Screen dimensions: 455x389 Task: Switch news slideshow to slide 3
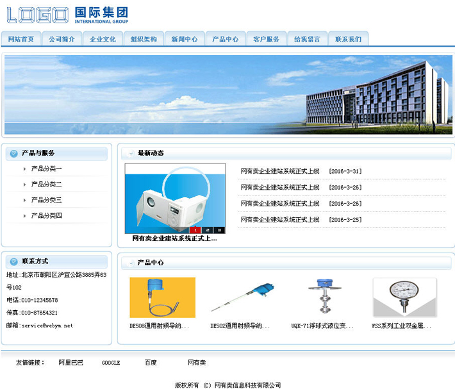pyautogui.click(x=219, y=229)
